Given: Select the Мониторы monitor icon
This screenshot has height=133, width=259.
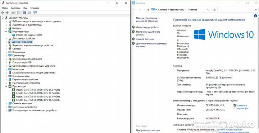Looking at the screenshot, I should pyautogui.click(x=10, y=69).
